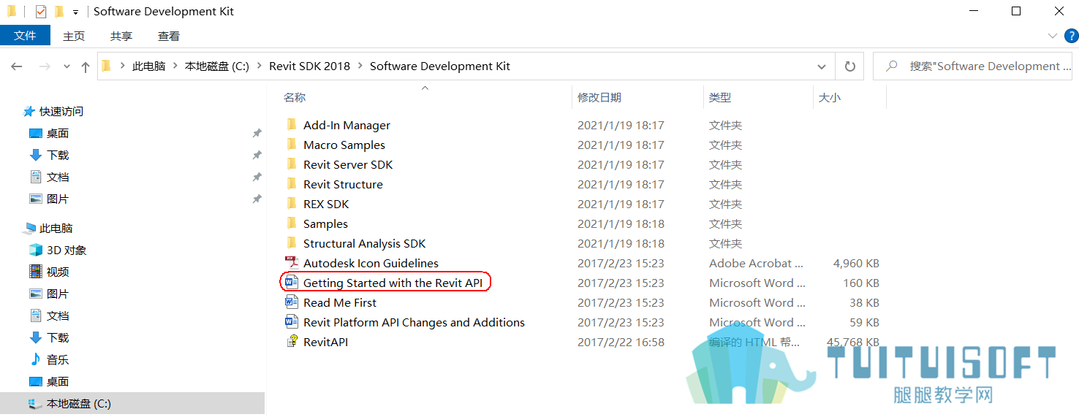
Task: Switch to the 查看 ribbon tab
Action: 169,36
